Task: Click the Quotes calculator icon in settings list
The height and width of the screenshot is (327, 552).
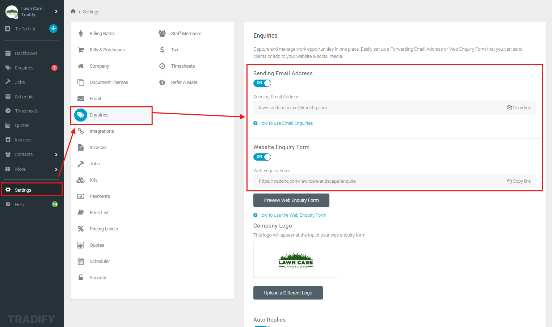Action: coord(81,245)
